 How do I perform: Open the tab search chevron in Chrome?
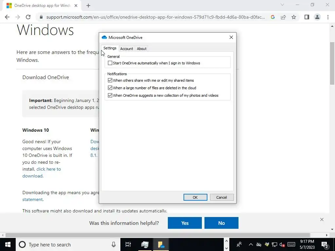pyautogui.click(x=282, y=5)
